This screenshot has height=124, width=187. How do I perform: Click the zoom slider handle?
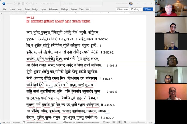tap(138, 122)
